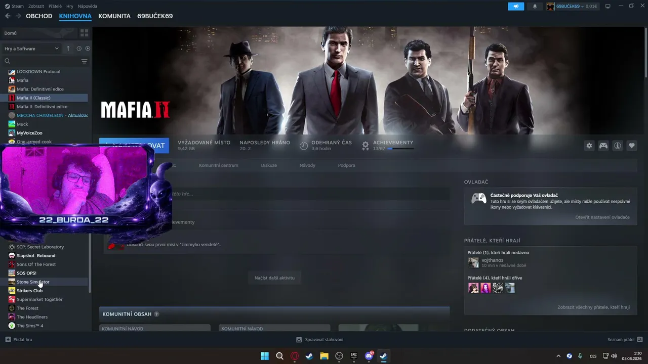648x364 pixels.
Task: Click microphone icon in system tray
Action: [580, 356]
